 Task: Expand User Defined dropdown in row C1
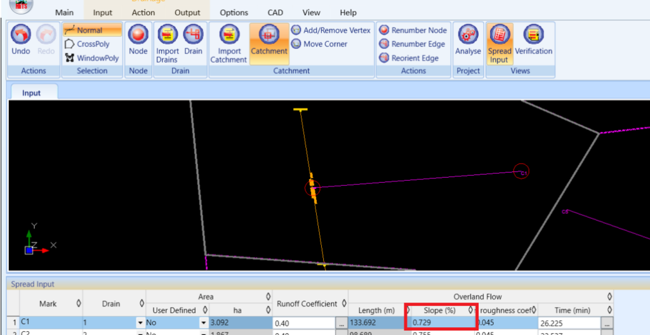(204, 323)
